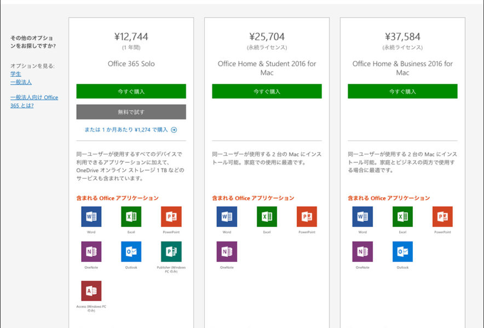Click the Home & Business description about 家庭とビジネス

pos(402,162)
